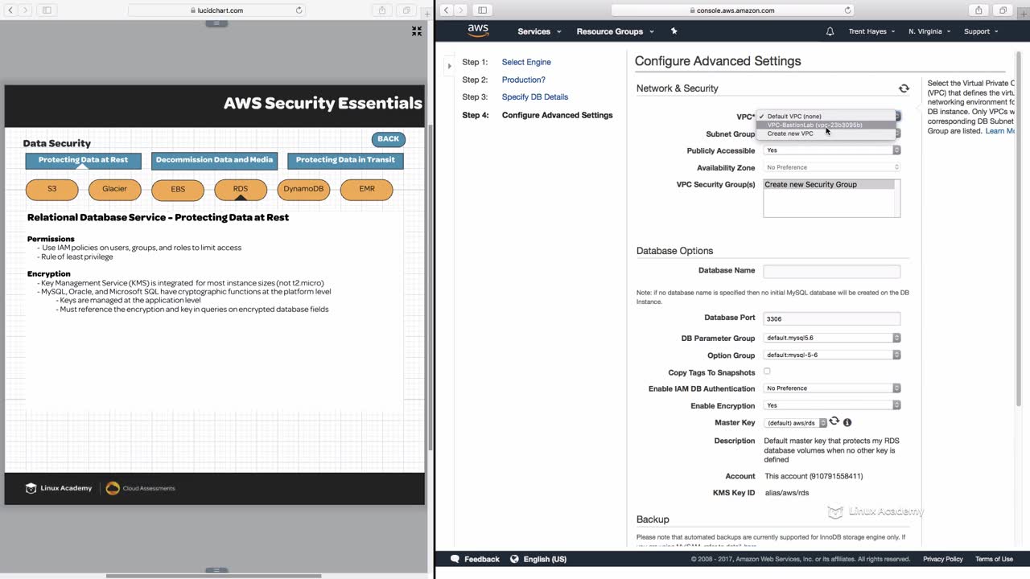Open the Master Key dropdown

(x=796, y=423)
